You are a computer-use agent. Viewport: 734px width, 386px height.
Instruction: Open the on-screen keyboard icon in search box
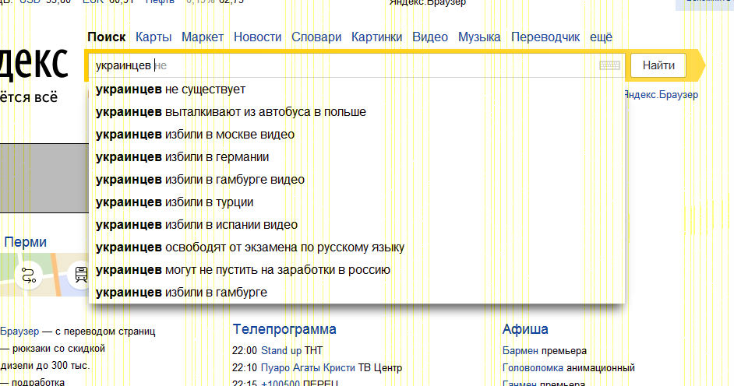point(609,65)
